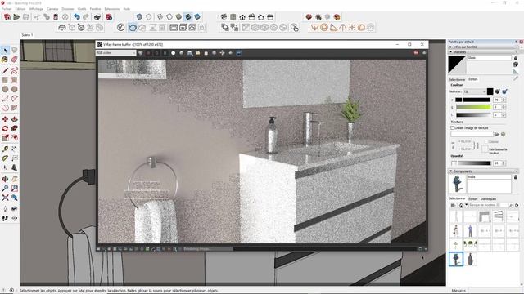
Task: Select the Circle tool
Action: pyautogui.click(x=5, y=89)
